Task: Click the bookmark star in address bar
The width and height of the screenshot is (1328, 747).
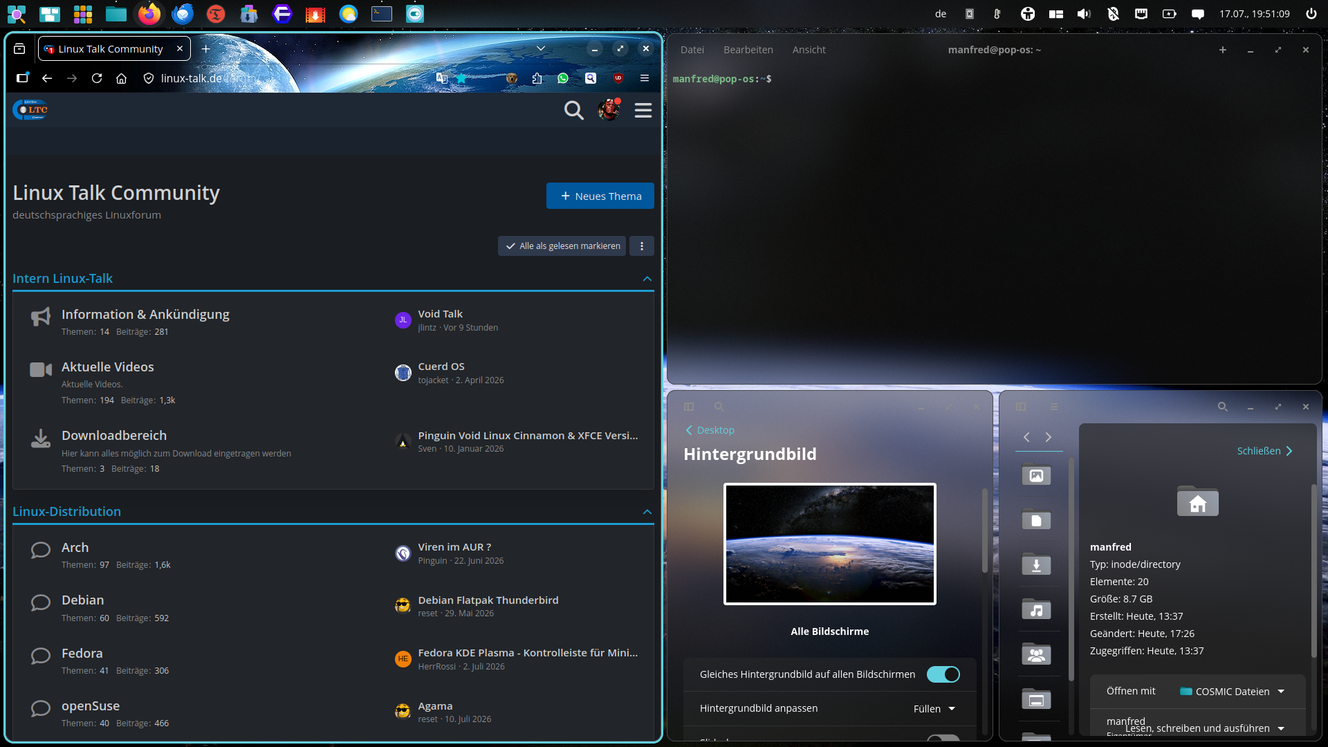Action: pos(461,78)
